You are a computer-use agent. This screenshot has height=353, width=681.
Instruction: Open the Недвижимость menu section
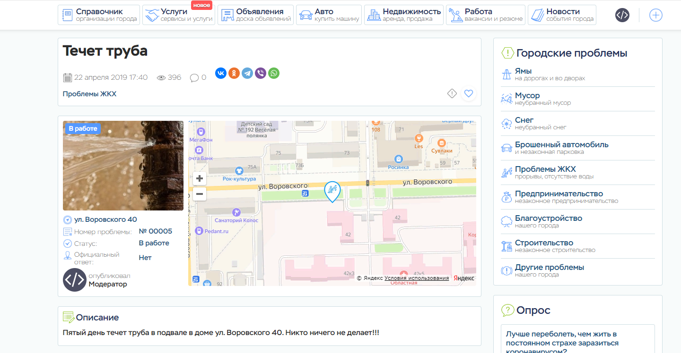[x=404, y=15]
